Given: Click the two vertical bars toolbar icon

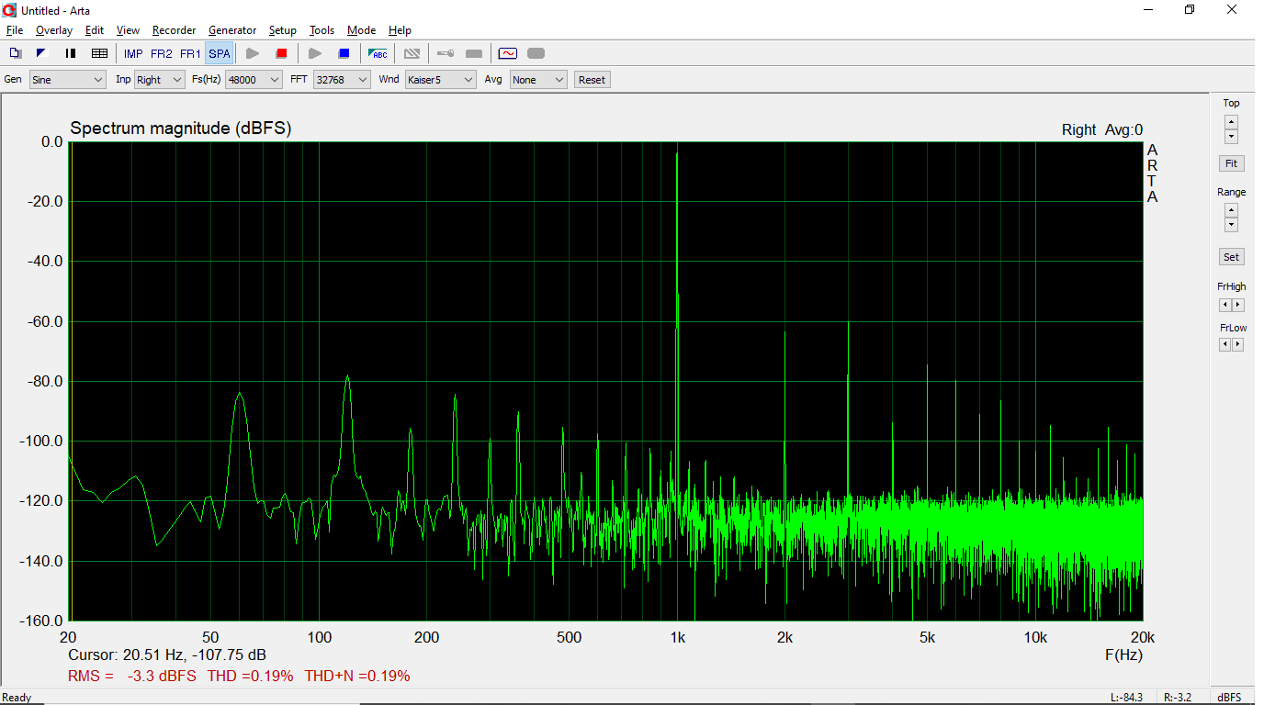Looking at the screenshot, I should (71, 54).
